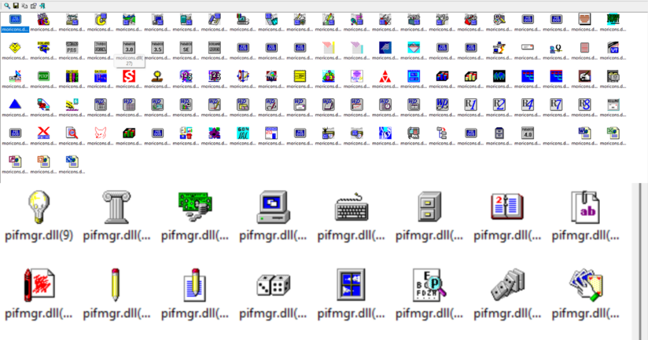The height and width of the screenshot is (340, 648).
Task: Select the joystick icon in moricons.dll
Action: point(158,76)
